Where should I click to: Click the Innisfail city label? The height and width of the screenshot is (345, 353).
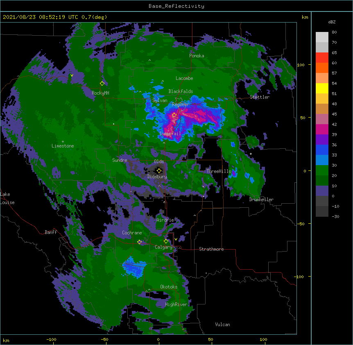(170, 134)
